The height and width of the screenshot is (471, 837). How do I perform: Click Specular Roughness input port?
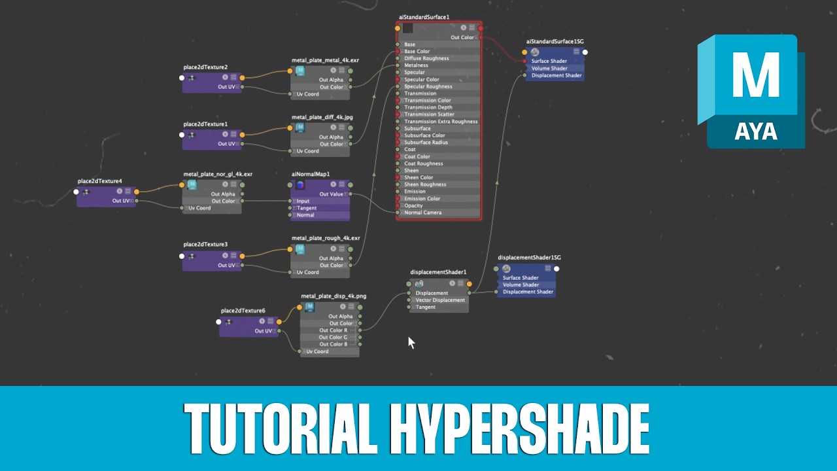[397, 86]
